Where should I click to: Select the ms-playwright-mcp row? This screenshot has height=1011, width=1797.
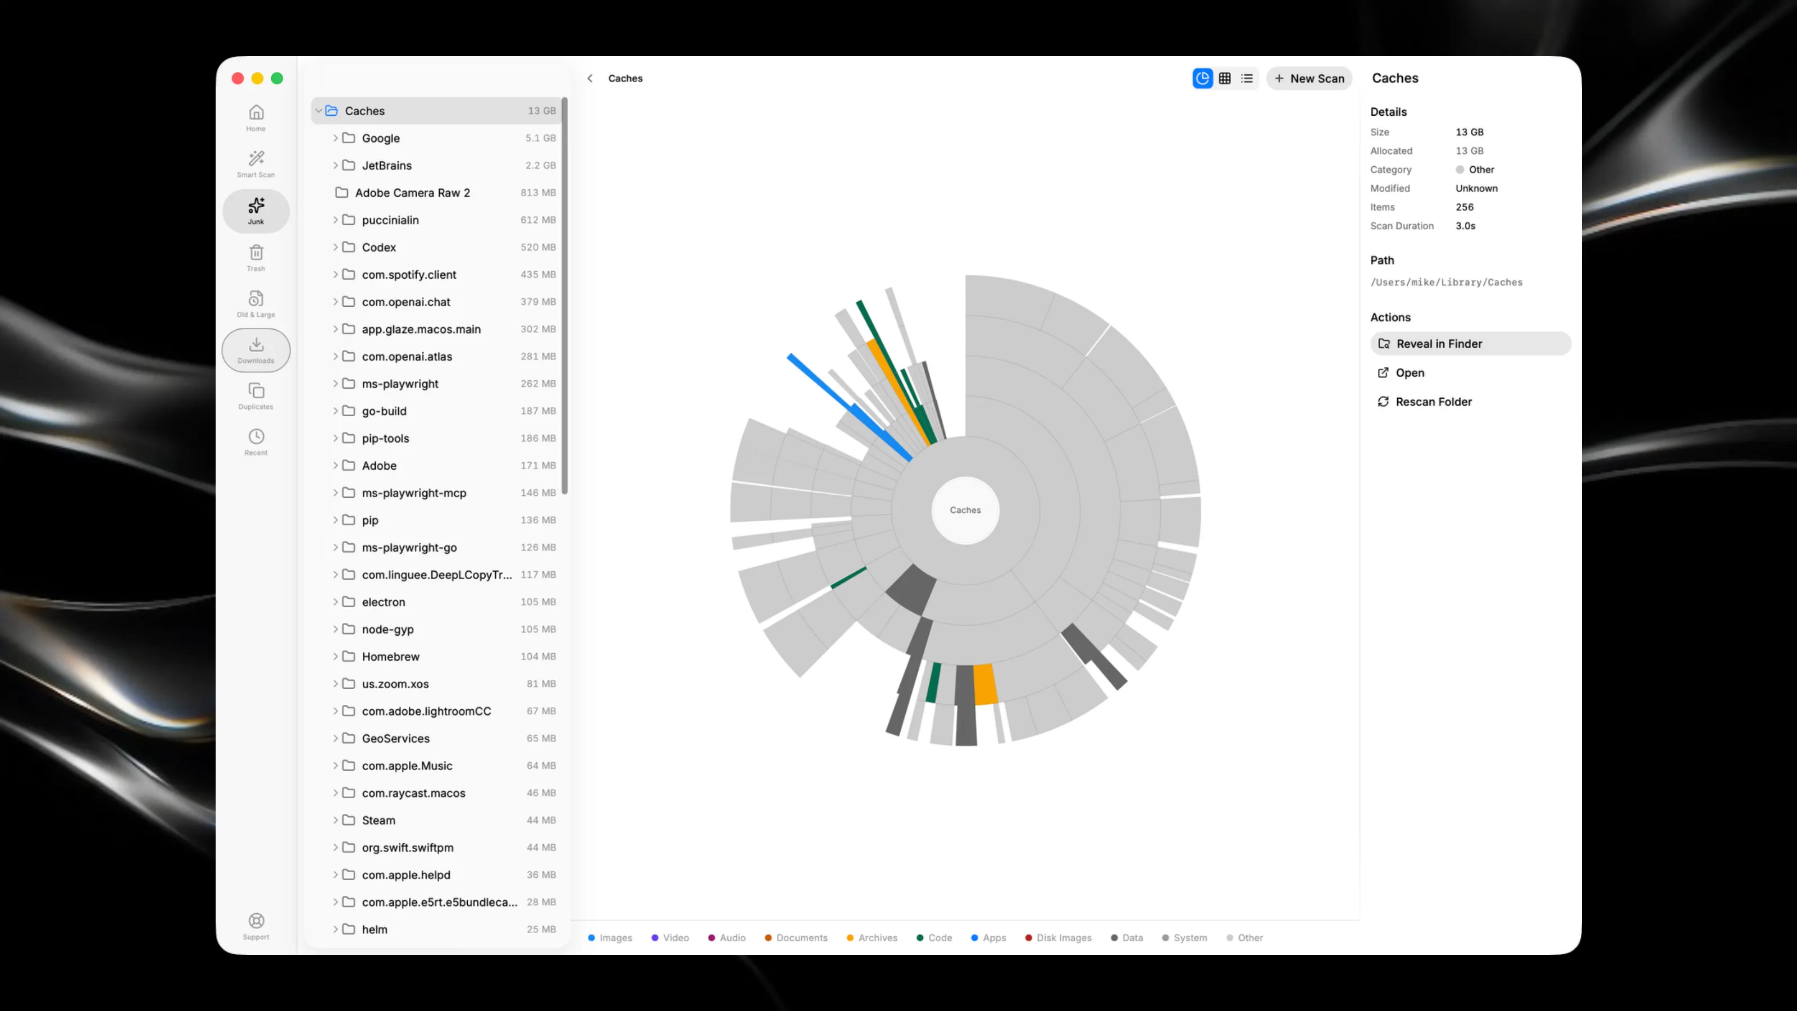click(437, 493)
